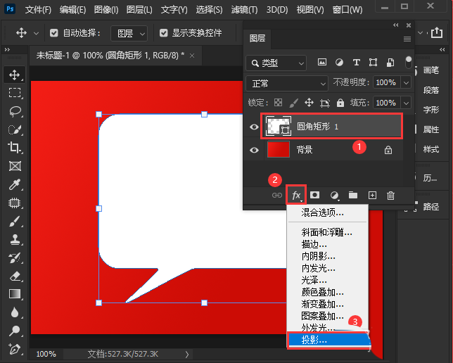Viewport: 453px width, 363px height.
Task: Expand the toolbox double arrow
Action: pyautogui.click(x=7, y=50)
